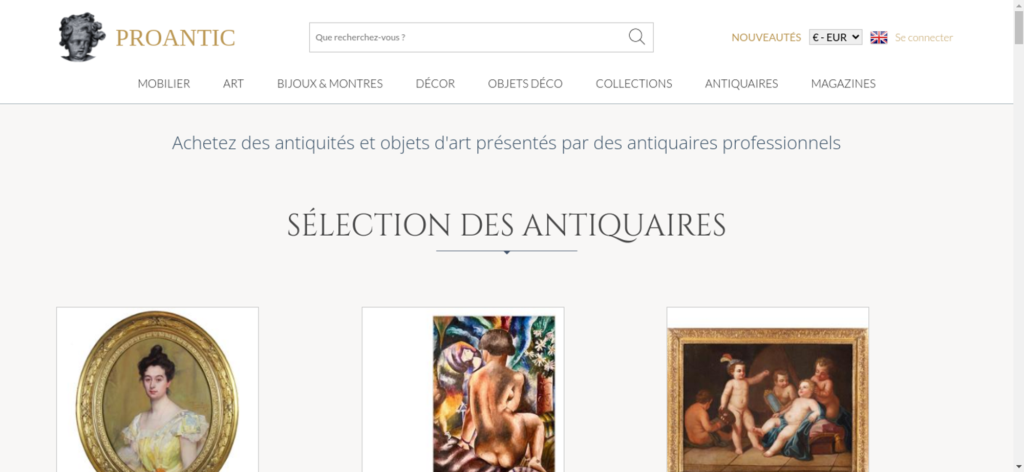Open the ART menu
1024x472 pixels.
[233, 83]
